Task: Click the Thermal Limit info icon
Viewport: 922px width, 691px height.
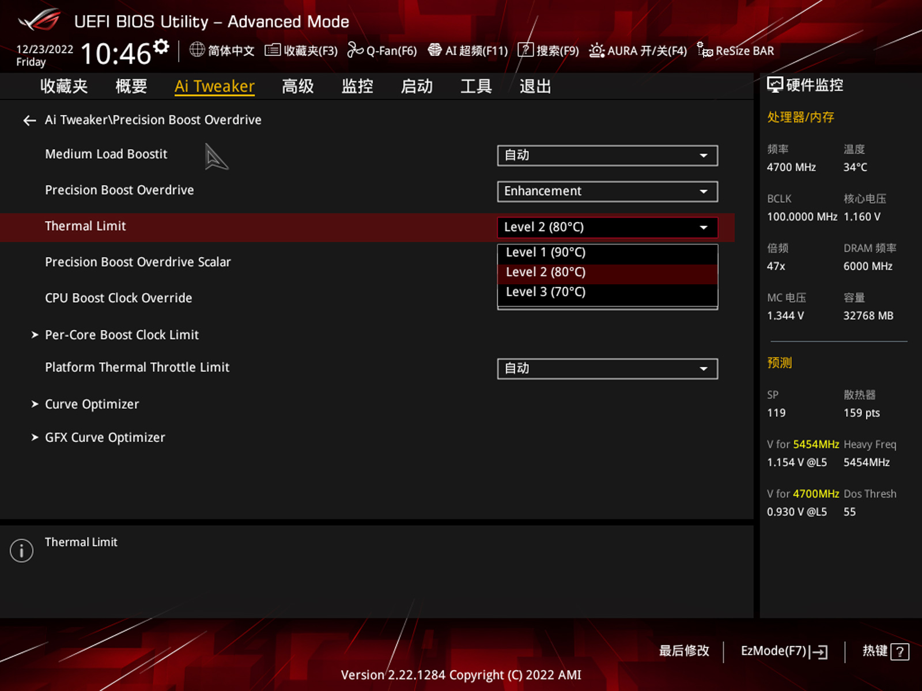Action: pos(21,550)
